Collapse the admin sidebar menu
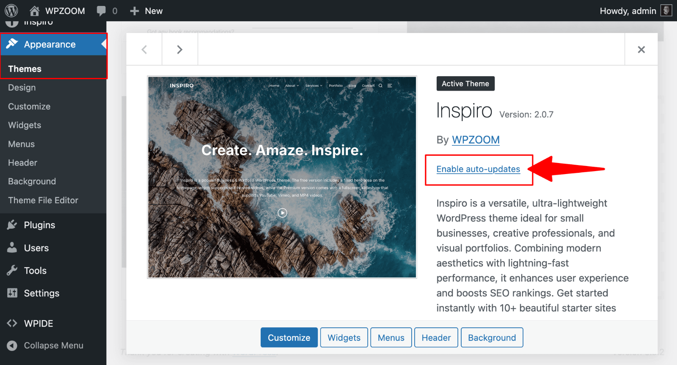Viewport: 677px width, 365px height. tap(53, 346)
